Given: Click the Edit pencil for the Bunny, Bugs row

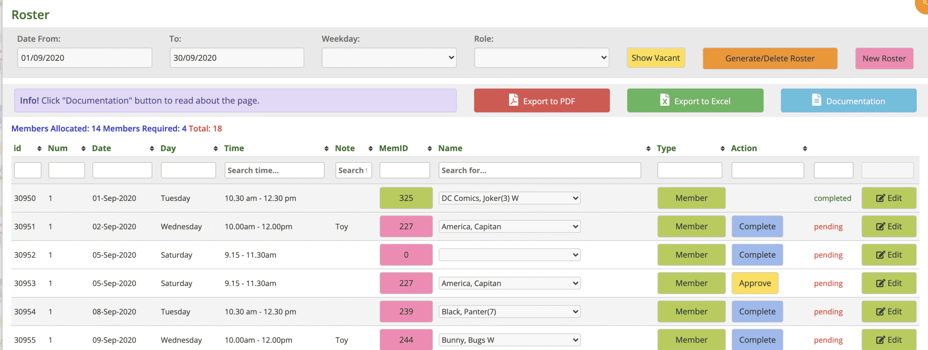Looking at the screenshot, I should [880, 340].
